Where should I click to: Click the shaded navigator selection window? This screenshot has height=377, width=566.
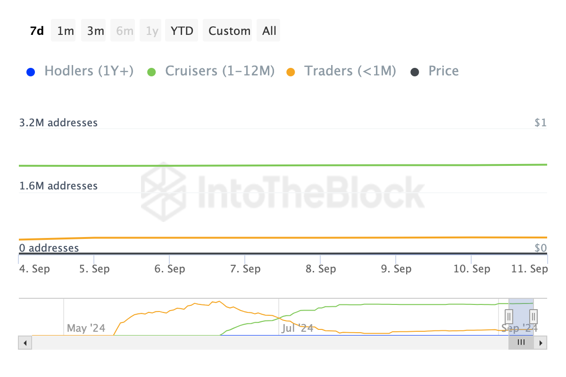521,306
